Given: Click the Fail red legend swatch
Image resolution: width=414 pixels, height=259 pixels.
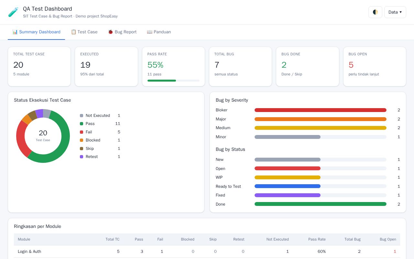Looking at the screenshot, I should click(82, 132).
